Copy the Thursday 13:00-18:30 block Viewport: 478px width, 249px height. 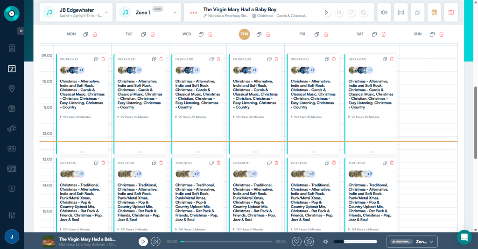pos(269,163)
